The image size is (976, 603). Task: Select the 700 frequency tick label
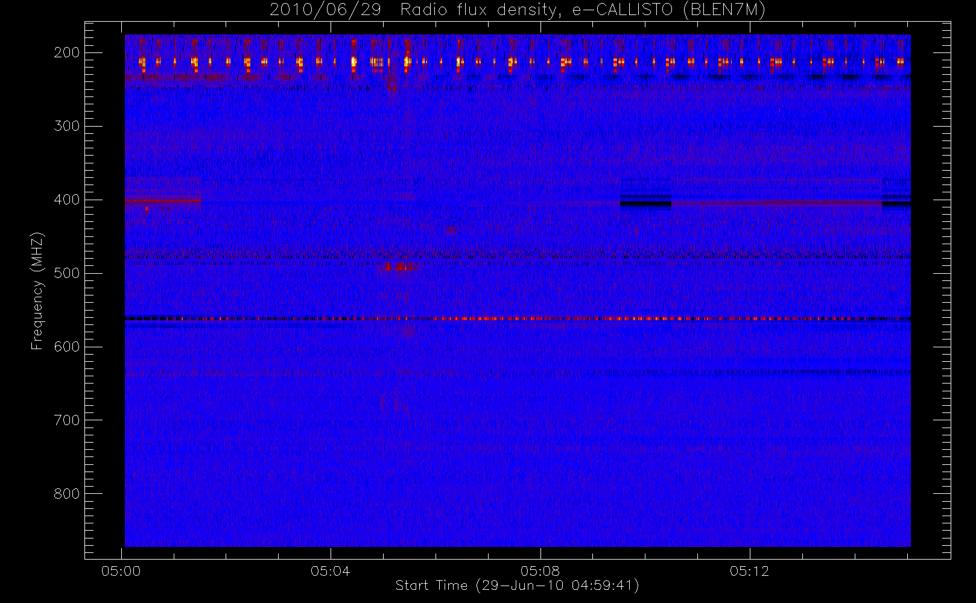click(67, 420)
